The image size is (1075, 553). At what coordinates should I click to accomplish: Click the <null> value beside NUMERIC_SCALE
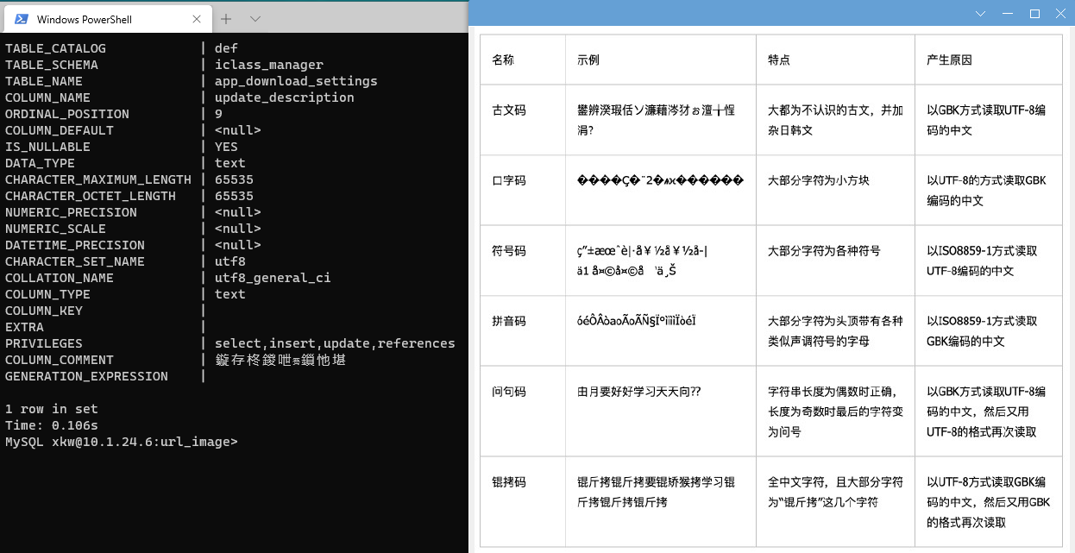coord(238,229)
